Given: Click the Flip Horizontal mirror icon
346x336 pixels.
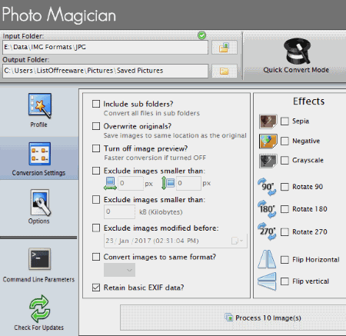Looking at the screenshot, I should pyautogui.click(x=267, y=259).
